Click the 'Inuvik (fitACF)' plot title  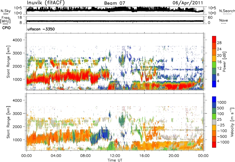(46, 3)
